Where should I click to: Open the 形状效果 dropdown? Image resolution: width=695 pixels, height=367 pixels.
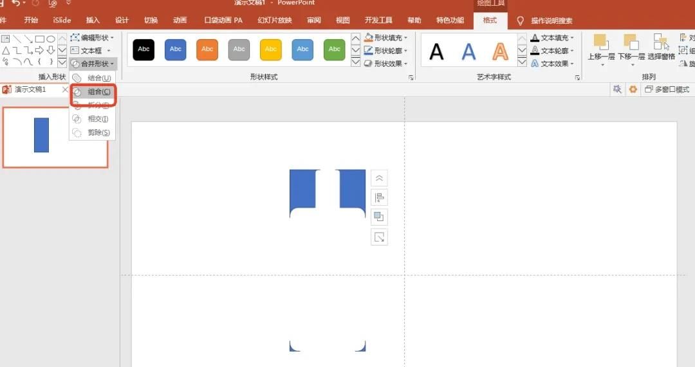click(385, 63)
